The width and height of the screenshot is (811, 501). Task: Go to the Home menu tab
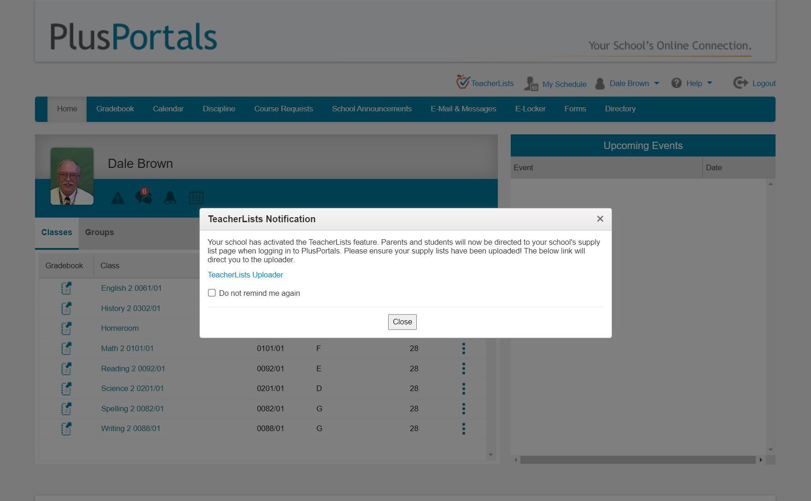(x=67, y=109)
